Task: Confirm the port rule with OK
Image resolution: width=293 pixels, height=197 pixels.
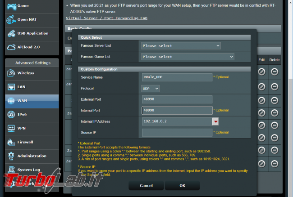Action: pyautogui.click(x=183, y=186)
